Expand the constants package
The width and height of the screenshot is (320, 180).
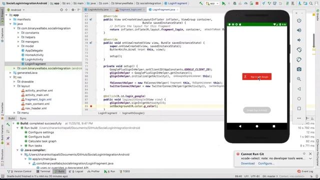click(x=18, y=32)
